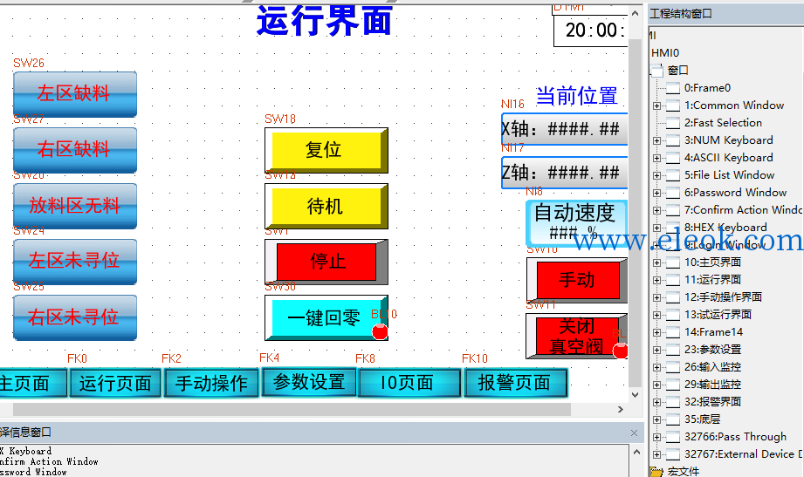The image size is (804, 477).
Task: Click the 14:Frame14 window icon
Action: (x=673, y=332)
